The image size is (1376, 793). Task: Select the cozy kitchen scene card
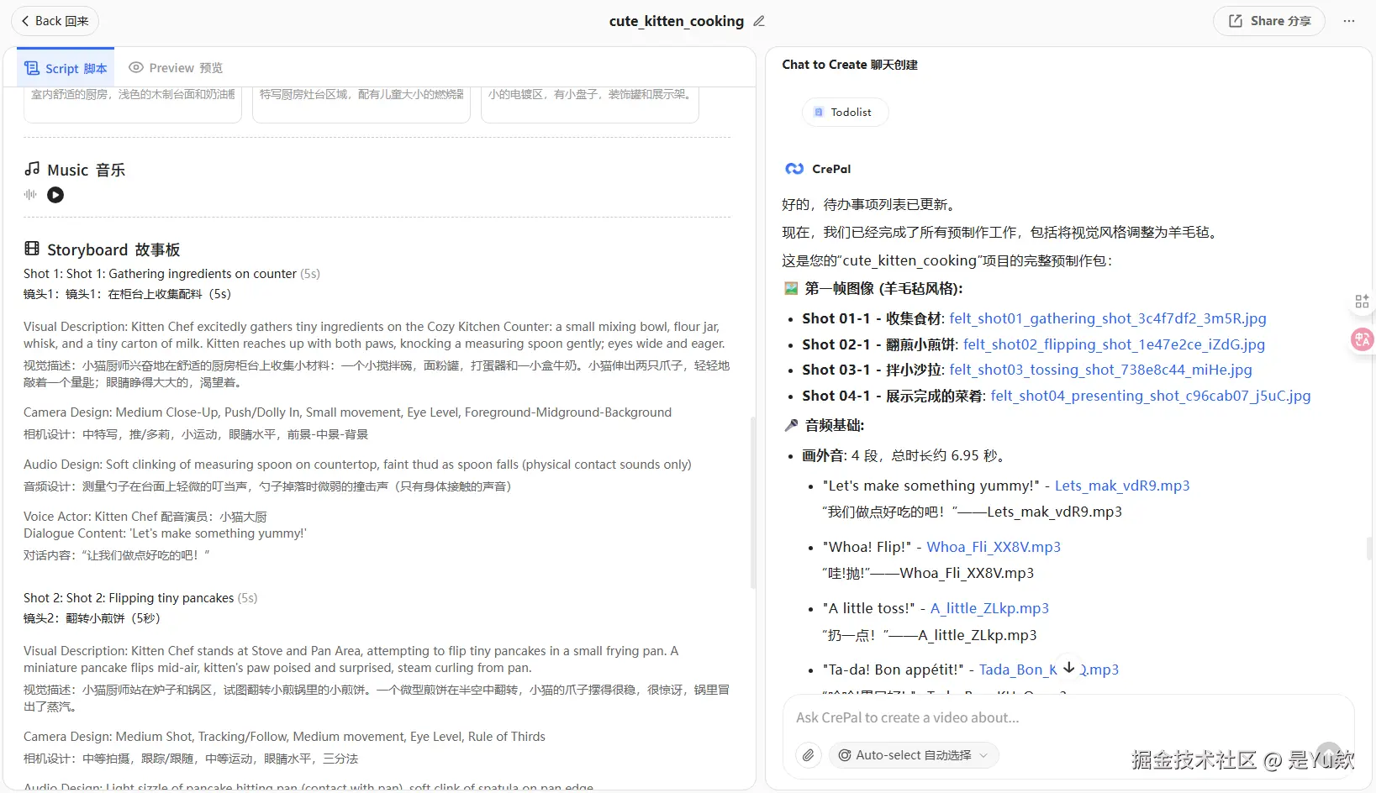tap(133, 104)
